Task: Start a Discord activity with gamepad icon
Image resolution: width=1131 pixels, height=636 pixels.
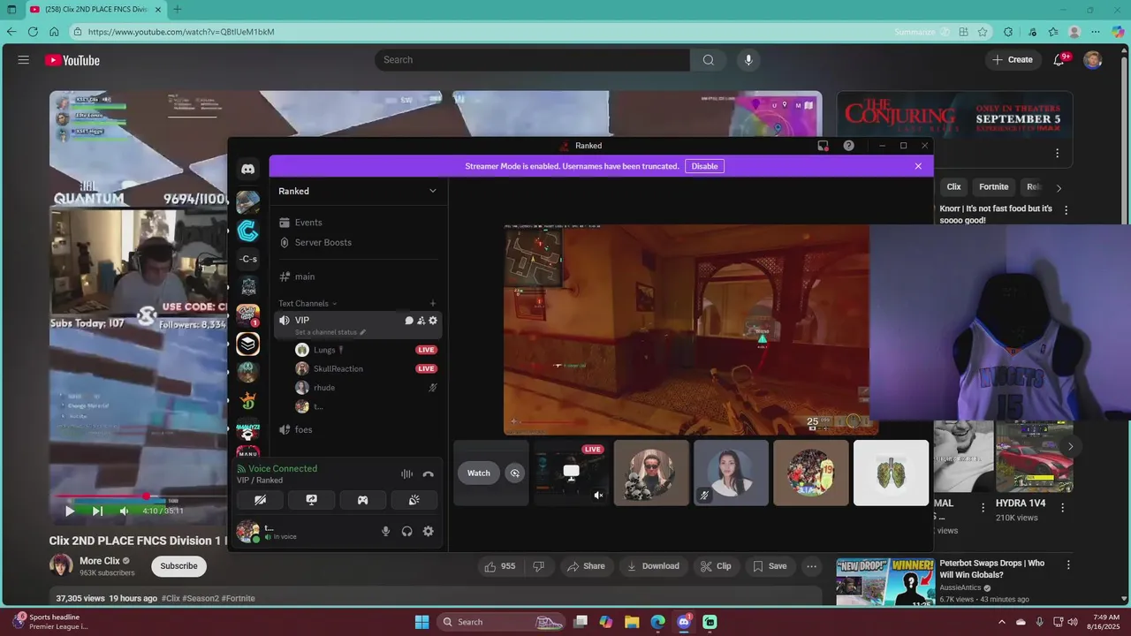Action: click(362, 500)
